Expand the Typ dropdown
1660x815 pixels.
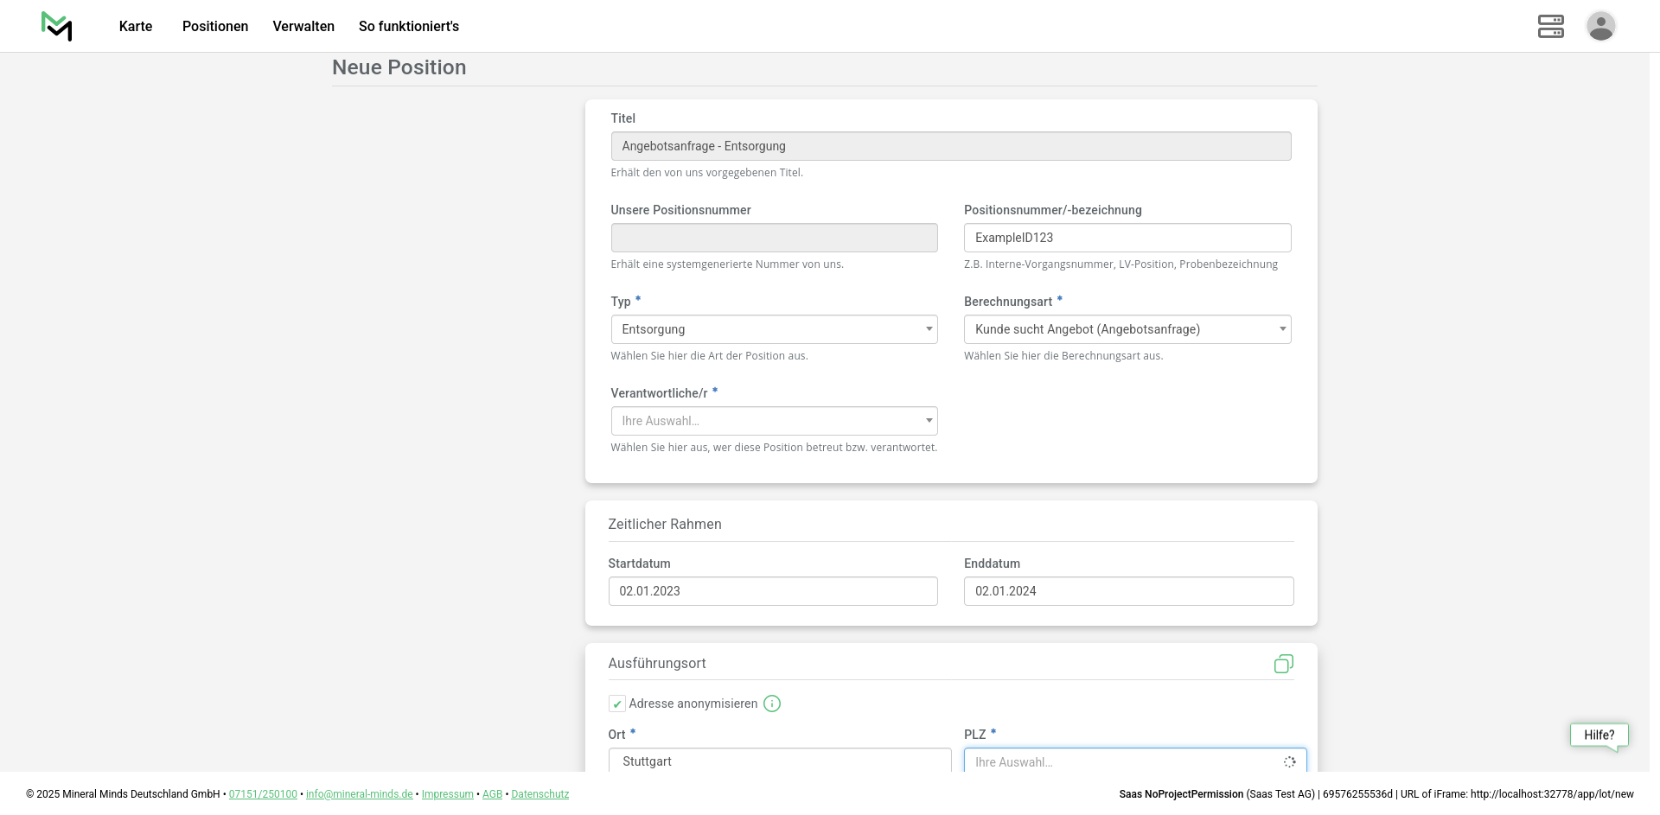pos(774,329)
